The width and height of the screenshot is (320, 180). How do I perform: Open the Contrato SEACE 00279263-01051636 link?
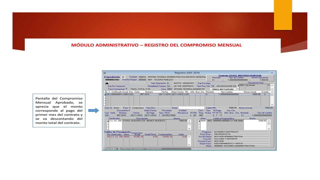coord(240,75)
